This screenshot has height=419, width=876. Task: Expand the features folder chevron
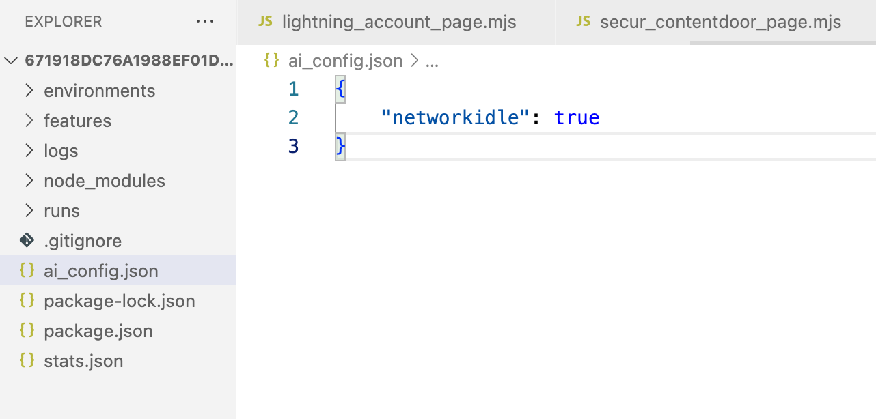(x=29, y=121)
